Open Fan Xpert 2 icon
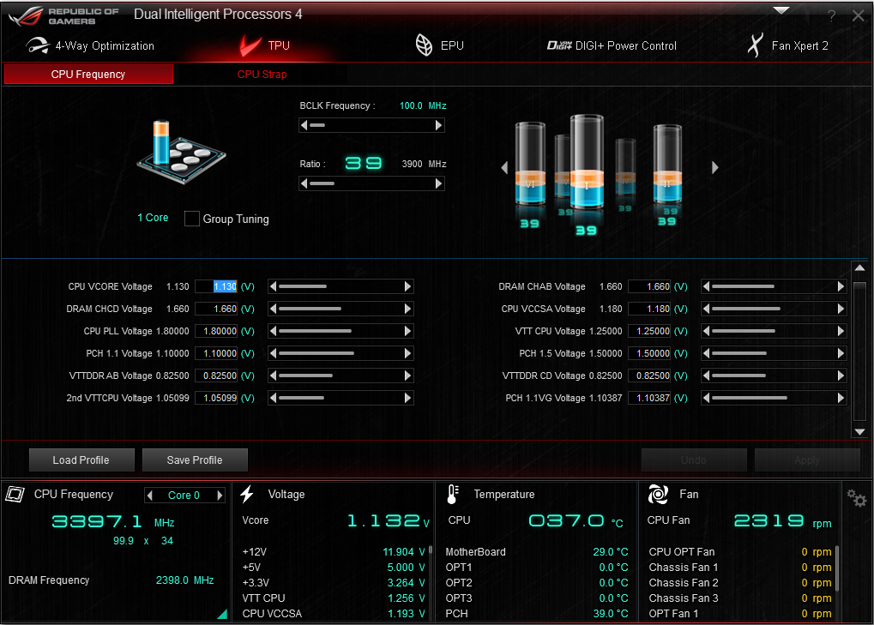Screen dimensions: 874x625 tap(755, 45)
